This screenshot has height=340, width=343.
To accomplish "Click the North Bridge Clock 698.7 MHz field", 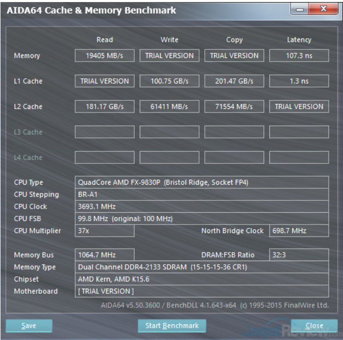I will click(x=299, y=231).
